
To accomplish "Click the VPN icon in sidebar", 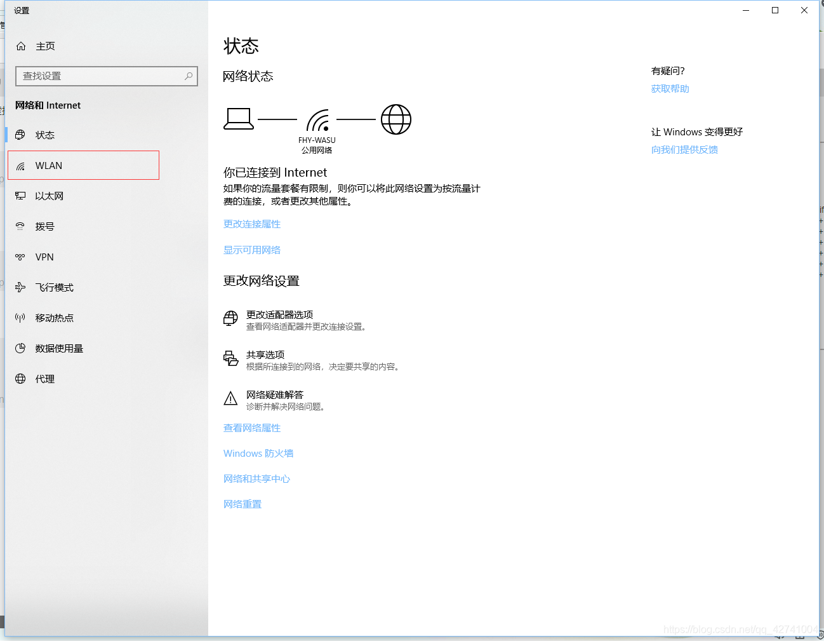I will pyautogui.click(x=20, y=257).
